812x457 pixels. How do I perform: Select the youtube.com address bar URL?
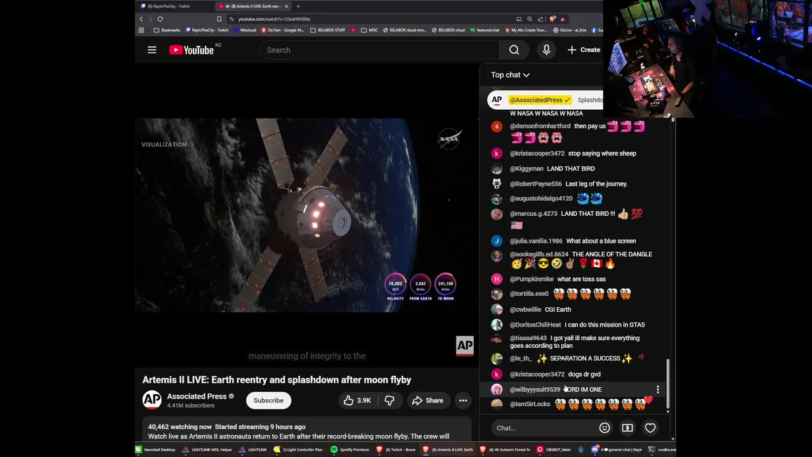(274, 19)
